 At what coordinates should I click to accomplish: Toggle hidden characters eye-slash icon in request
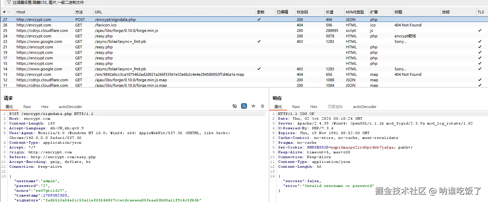235,106
